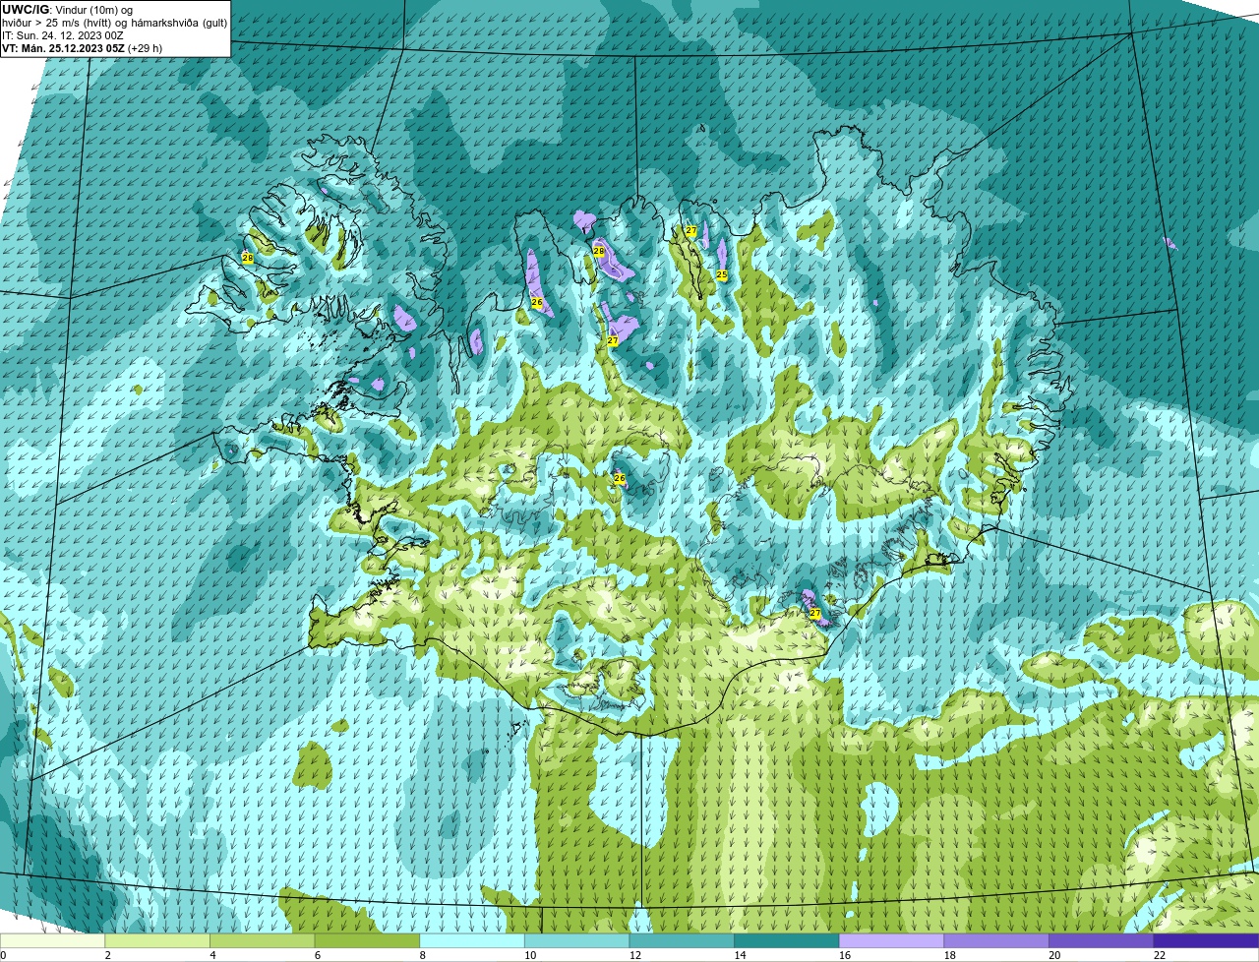Click the yellow 28 gust marker on the northwest peninsula

(x=247, y=259)
